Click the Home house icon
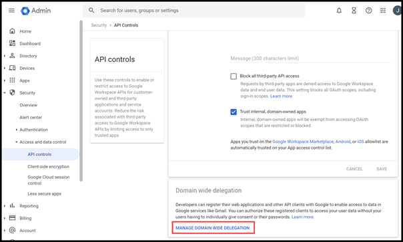The image size is (403, 242). pos(12,31)
